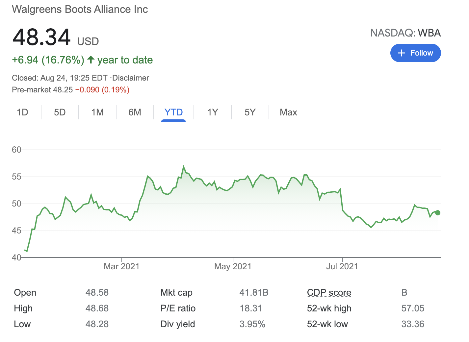Click the red −0.090 (0.19%) pre-market change

(x=102, y=90)
